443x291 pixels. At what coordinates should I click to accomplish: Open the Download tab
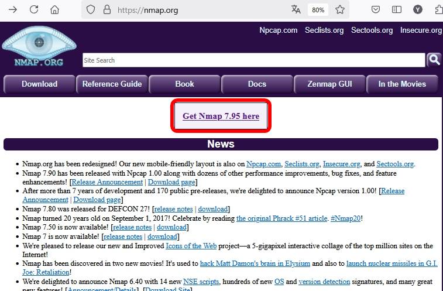point(39,84)
